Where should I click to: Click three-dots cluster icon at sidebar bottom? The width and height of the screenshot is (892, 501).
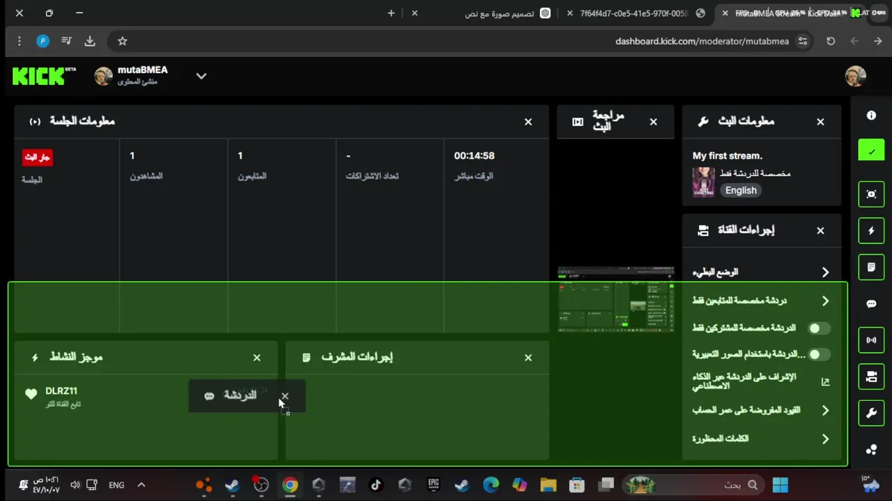click(871, 450)
